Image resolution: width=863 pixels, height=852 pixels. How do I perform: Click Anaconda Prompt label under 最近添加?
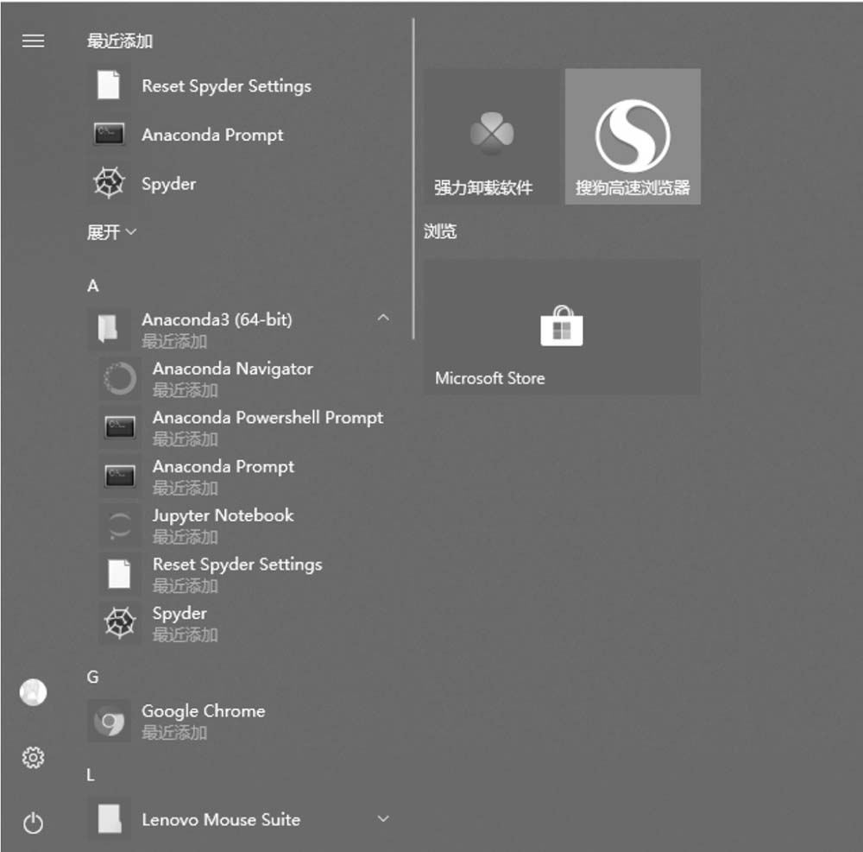pos(212,135)
